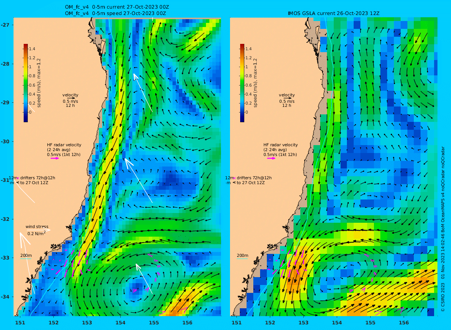Click '0.5m/s (1kt 12h)' text on IMOS GSLA map
This screenshot has width=451, height=330.
(x=280, y=154)
